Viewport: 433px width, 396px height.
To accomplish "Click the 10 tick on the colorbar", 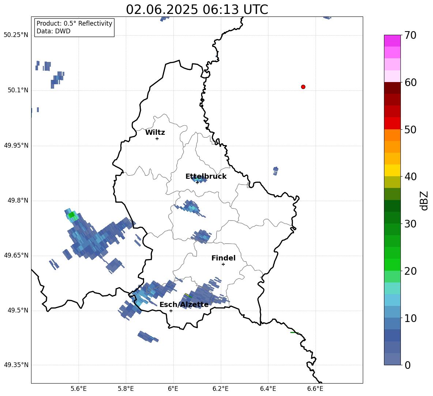I will click(410, 318).
